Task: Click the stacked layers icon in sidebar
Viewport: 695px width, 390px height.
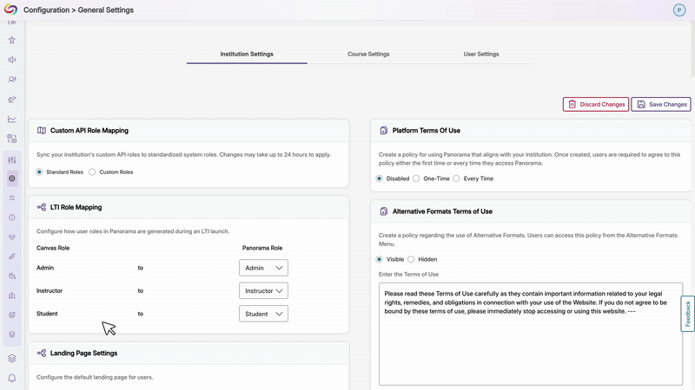Action: coord(11,358)
